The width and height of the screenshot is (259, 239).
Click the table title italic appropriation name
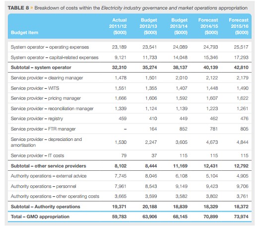159,8
